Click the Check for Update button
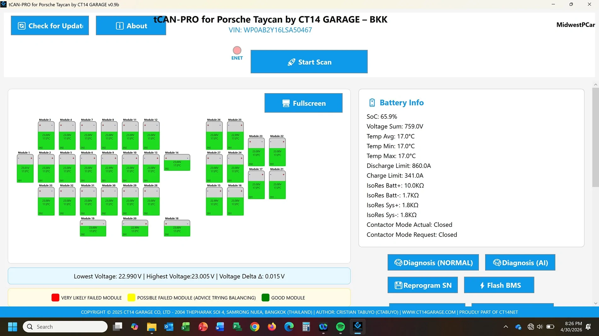599x336 pixels. click(50, 25)
